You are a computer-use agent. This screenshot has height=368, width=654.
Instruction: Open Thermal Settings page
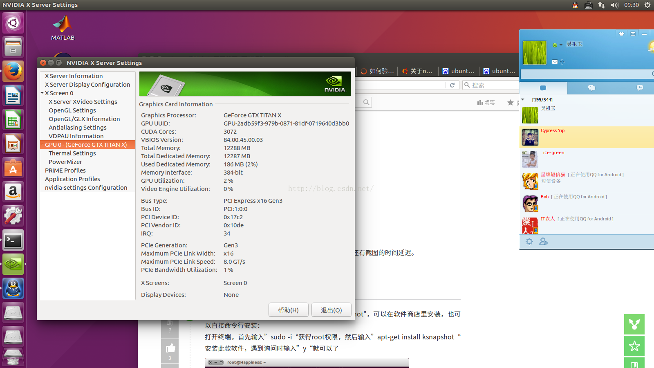point(72,153)
